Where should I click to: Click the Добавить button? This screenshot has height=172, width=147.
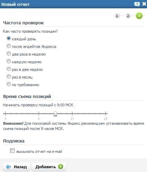pyautogui.click(x=49, y=167)
